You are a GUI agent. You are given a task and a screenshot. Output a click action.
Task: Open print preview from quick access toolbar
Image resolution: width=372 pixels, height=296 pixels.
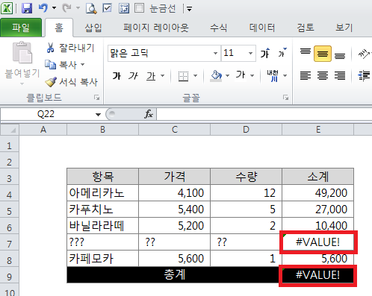[91, 8]
